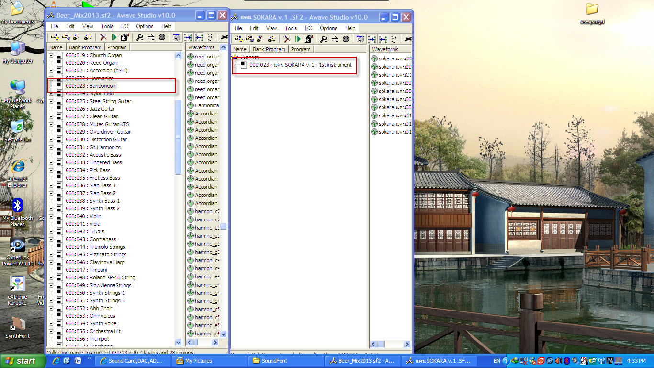Click the red X delete icon in SOKARA window
654x368 pixels.
click(287, 39)
